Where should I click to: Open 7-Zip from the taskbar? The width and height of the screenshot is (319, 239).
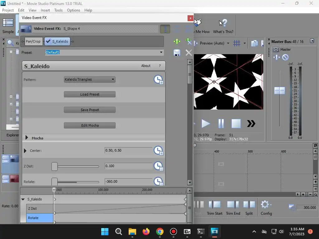[187, 232]
